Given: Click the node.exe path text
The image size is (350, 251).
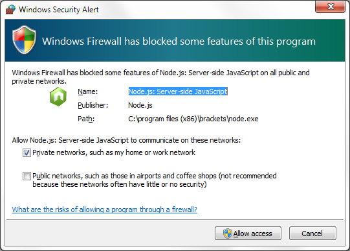Looking at the screenshot, I should tap(193, 119).
